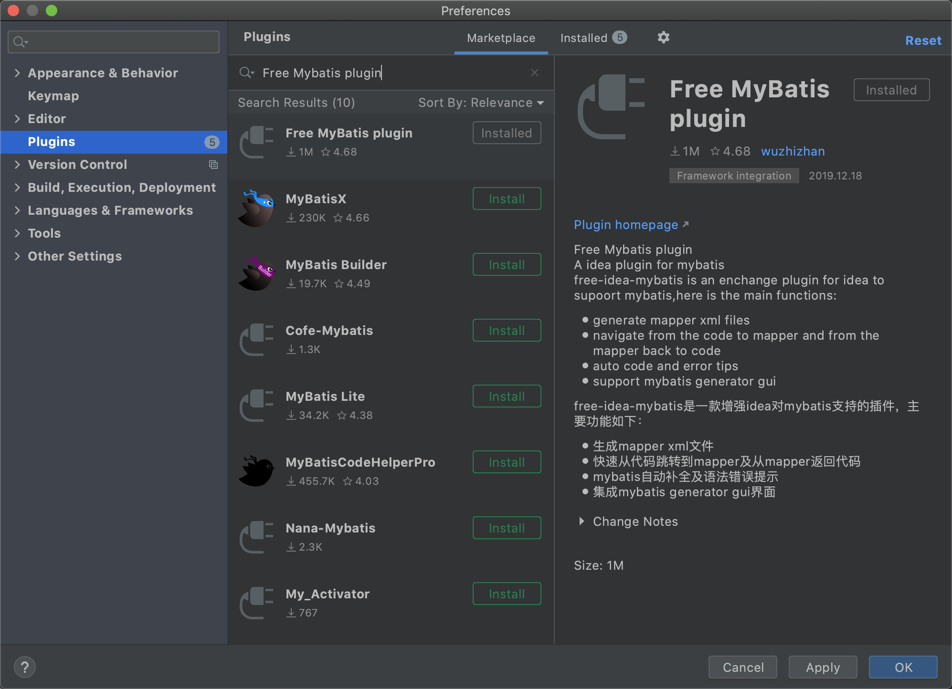952x689 pixels.
Task: Expand the Editor settings node
Action: (x=17, y=119)
